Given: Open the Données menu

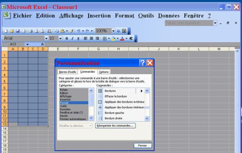Looking at the screenshot, I should (169, 16).
